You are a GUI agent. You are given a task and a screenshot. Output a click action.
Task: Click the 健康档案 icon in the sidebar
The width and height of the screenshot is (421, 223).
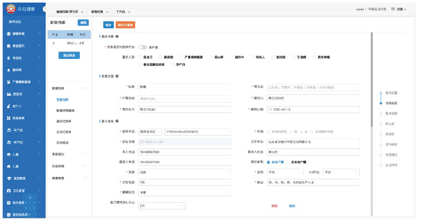[9, 34]
